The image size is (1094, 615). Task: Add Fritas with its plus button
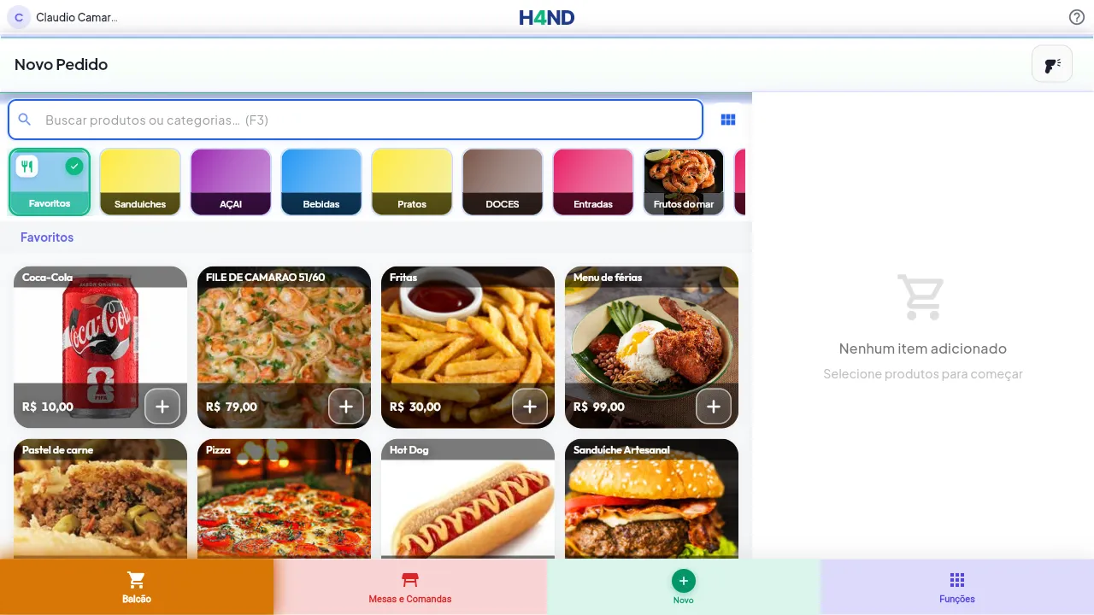(530, 407)
